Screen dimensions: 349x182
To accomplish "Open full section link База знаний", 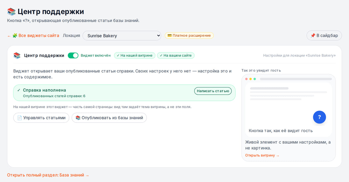I will [48, 175].
